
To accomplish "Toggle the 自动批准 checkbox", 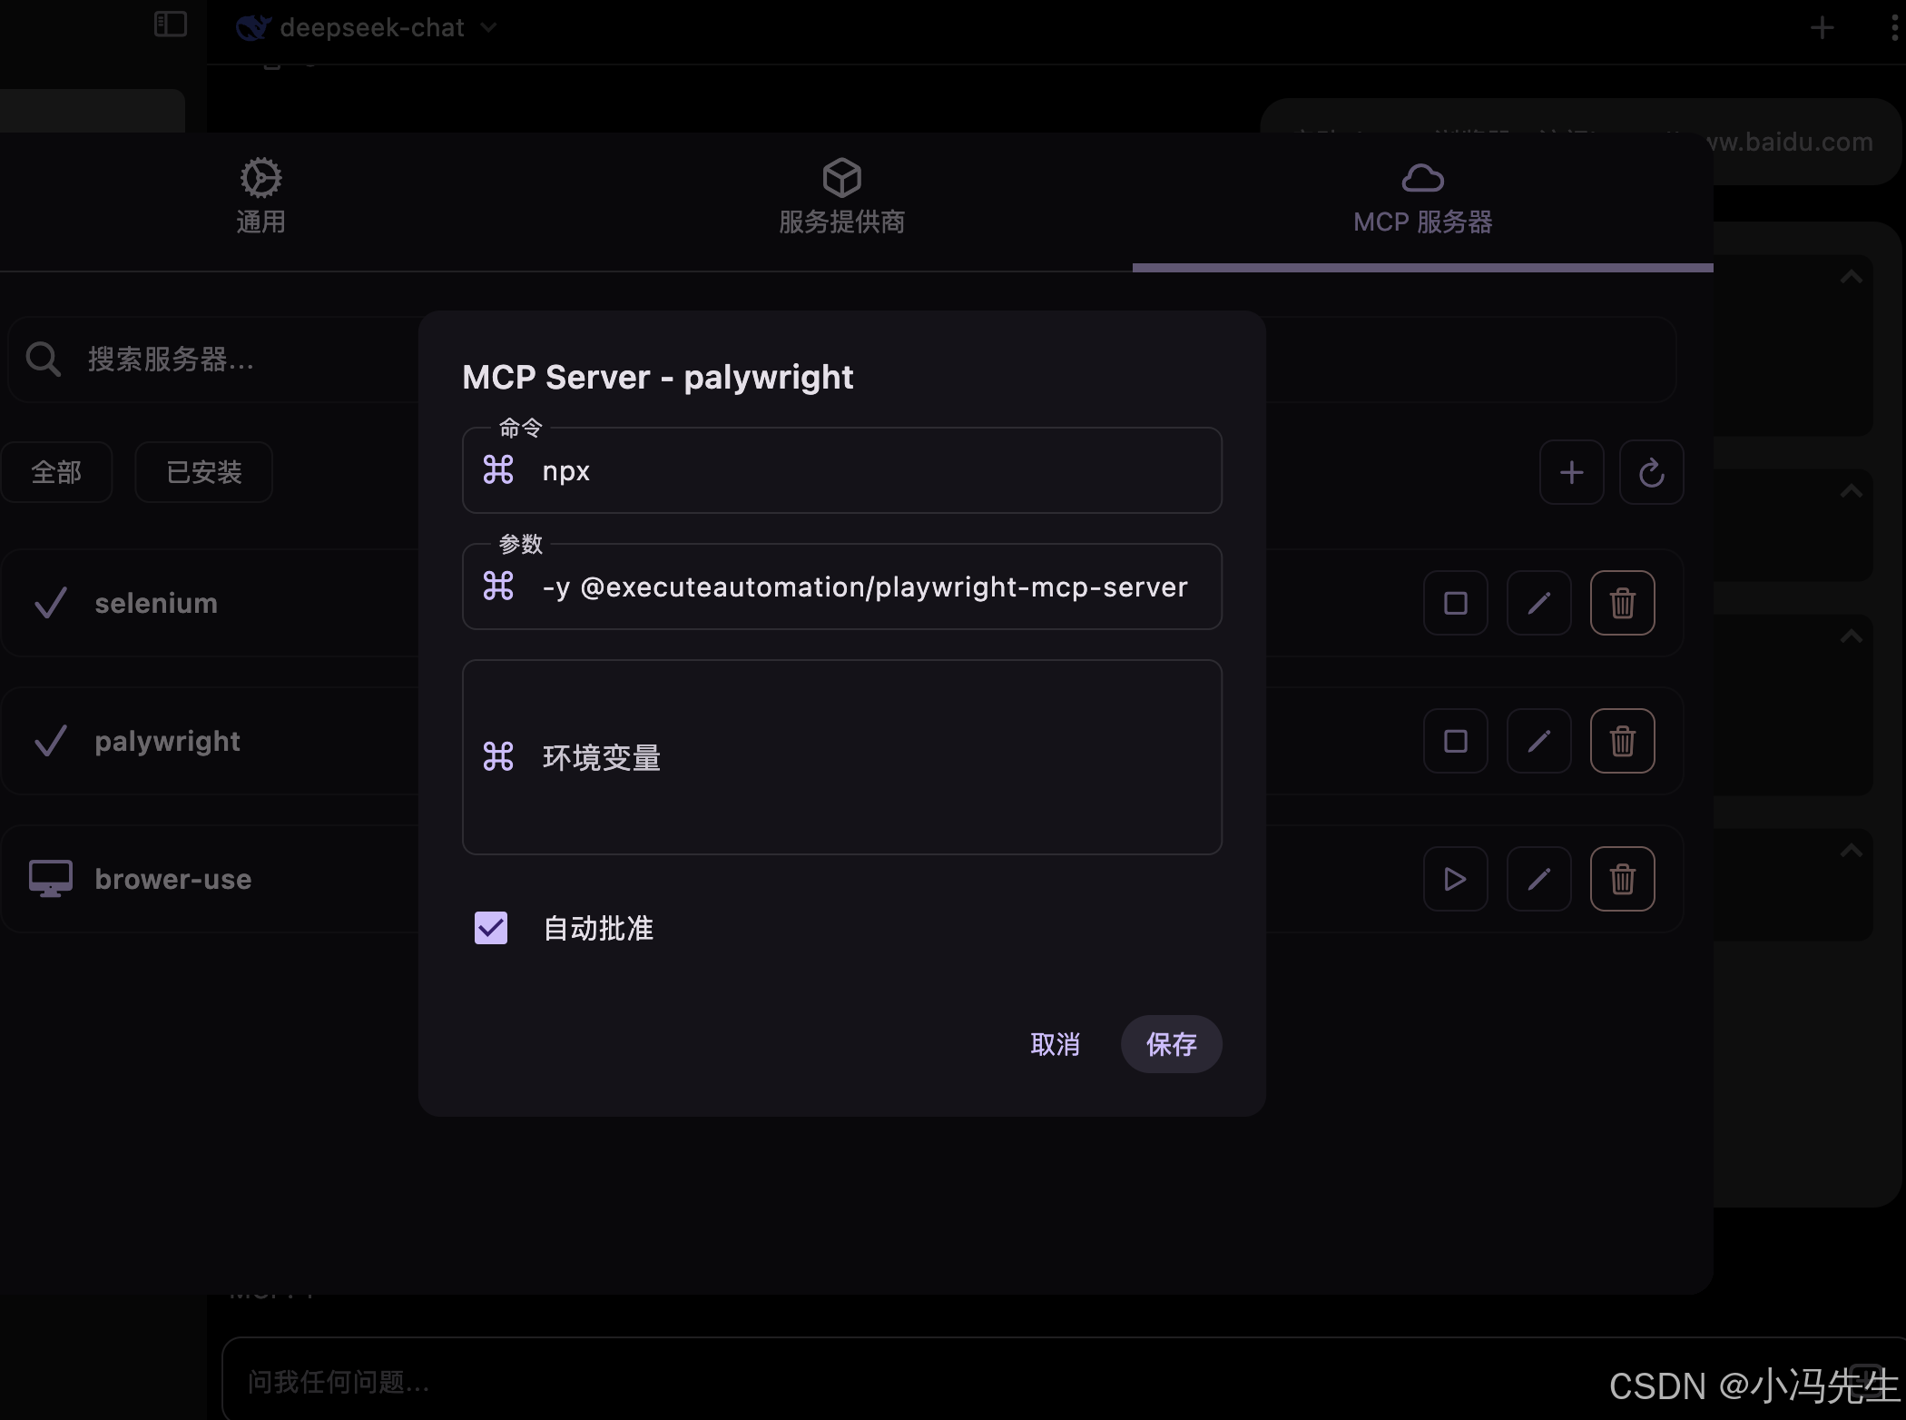I will click(491, 928).
